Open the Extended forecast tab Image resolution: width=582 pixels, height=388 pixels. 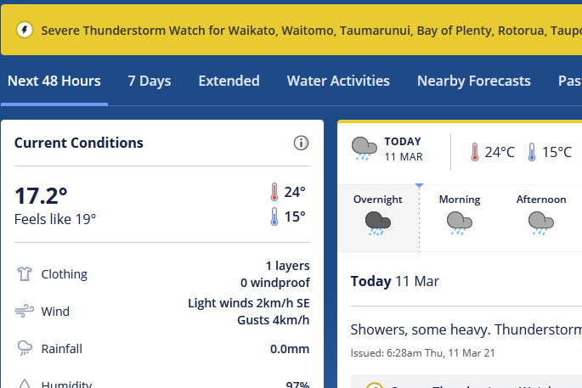click(229, 82)
